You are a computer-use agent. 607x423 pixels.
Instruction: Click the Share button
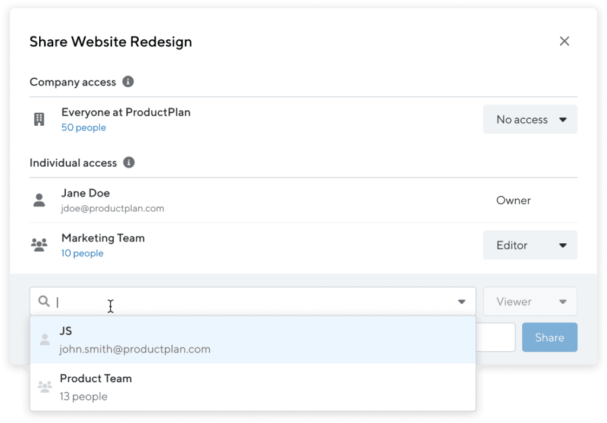(550, 338)
